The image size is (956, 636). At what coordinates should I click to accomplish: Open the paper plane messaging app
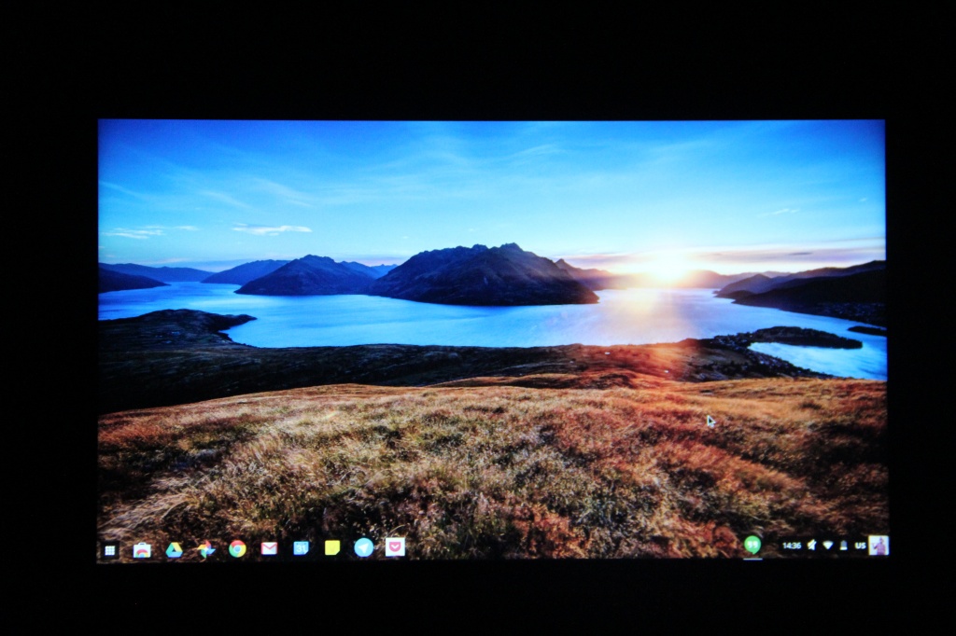tap(362, 549)
